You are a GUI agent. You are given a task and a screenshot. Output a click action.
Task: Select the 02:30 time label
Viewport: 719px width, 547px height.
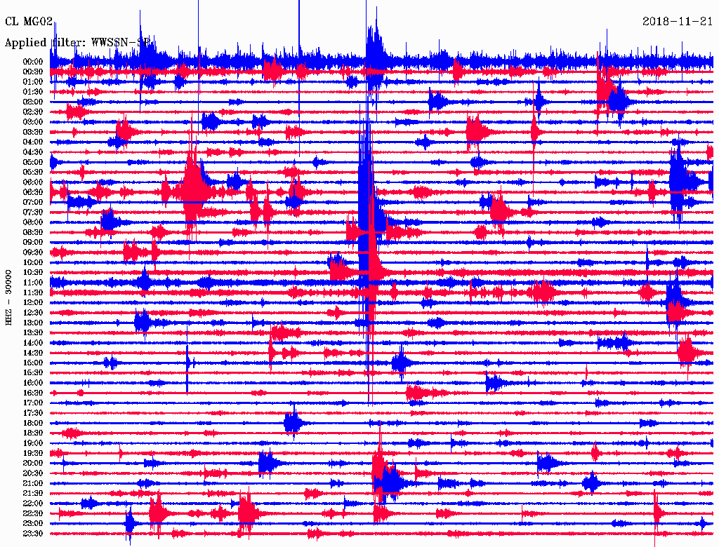33,112
